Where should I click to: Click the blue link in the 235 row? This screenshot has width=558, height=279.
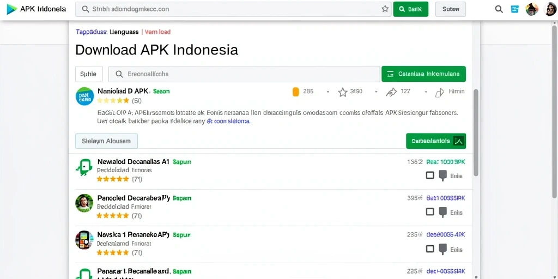[x=446, y=235]
